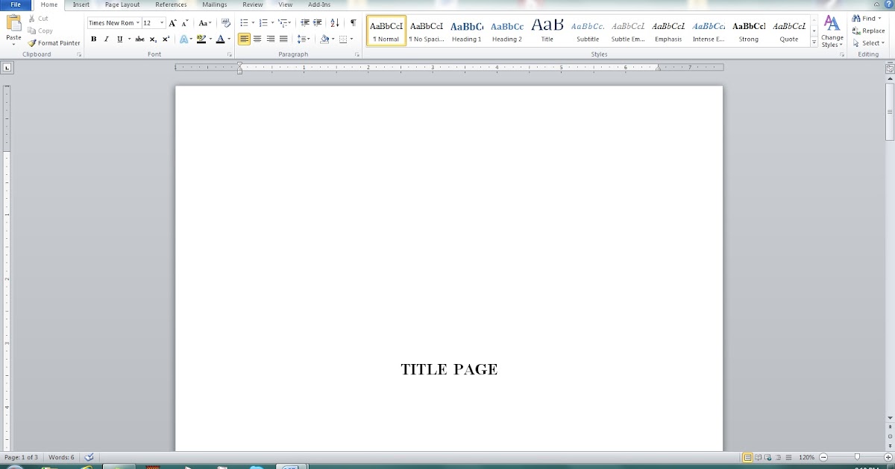Image resolution: width=895 pixels, height=469 pixels.
Task: Expand the Bullets list dropdown
Action: pyautogui.click(x=252, y=22)
